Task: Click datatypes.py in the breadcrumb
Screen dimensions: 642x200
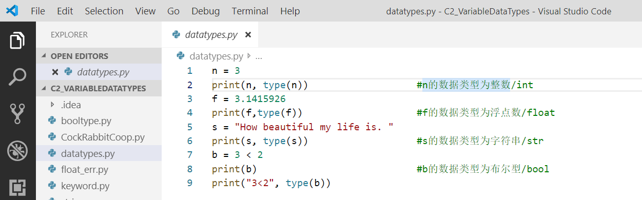Action: click(x=216, y=56)
